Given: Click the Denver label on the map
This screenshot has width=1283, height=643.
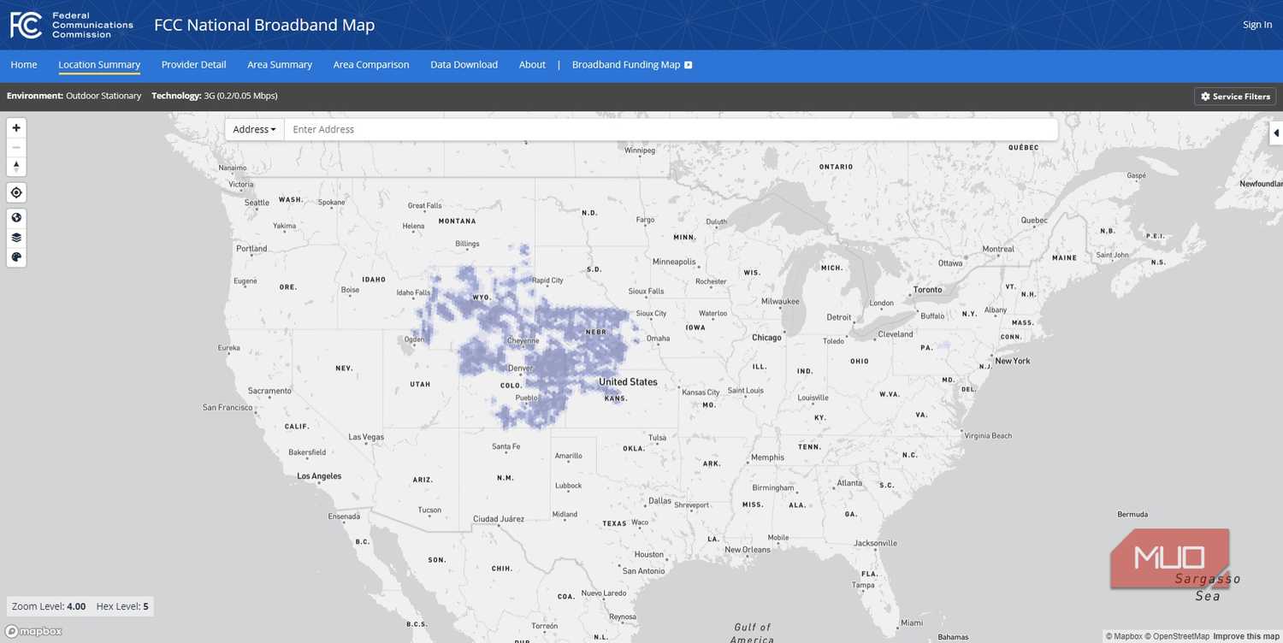Looking at the screenshot, I should 520,369.
